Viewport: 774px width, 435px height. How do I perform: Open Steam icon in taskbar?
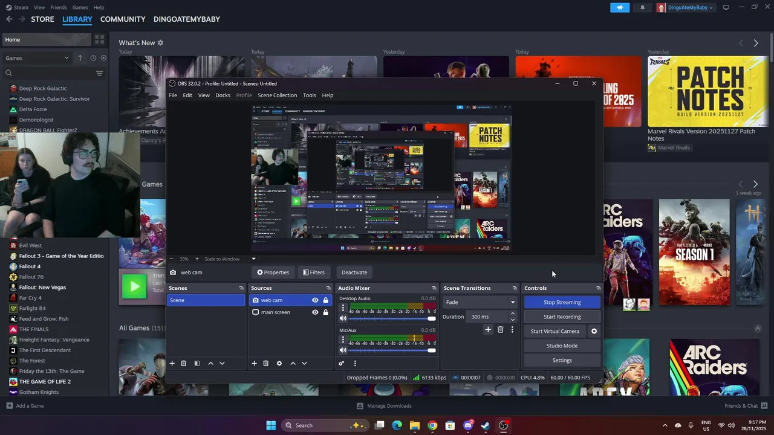coord(486,425)
